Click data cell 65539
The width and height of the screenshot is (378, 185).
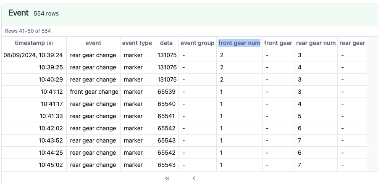tap(166, 92)
